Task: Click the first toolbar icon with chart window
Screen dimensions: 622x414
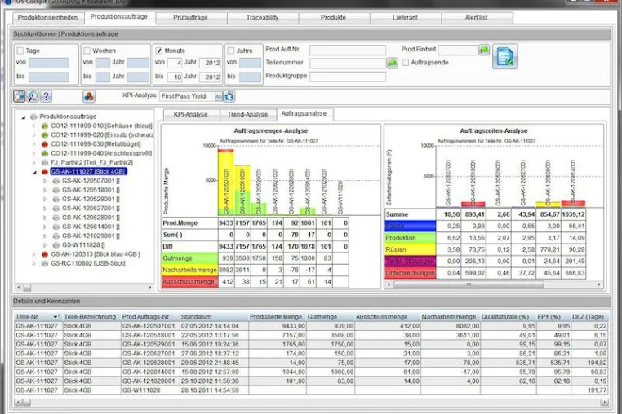Action: click(x=19, y=96)
